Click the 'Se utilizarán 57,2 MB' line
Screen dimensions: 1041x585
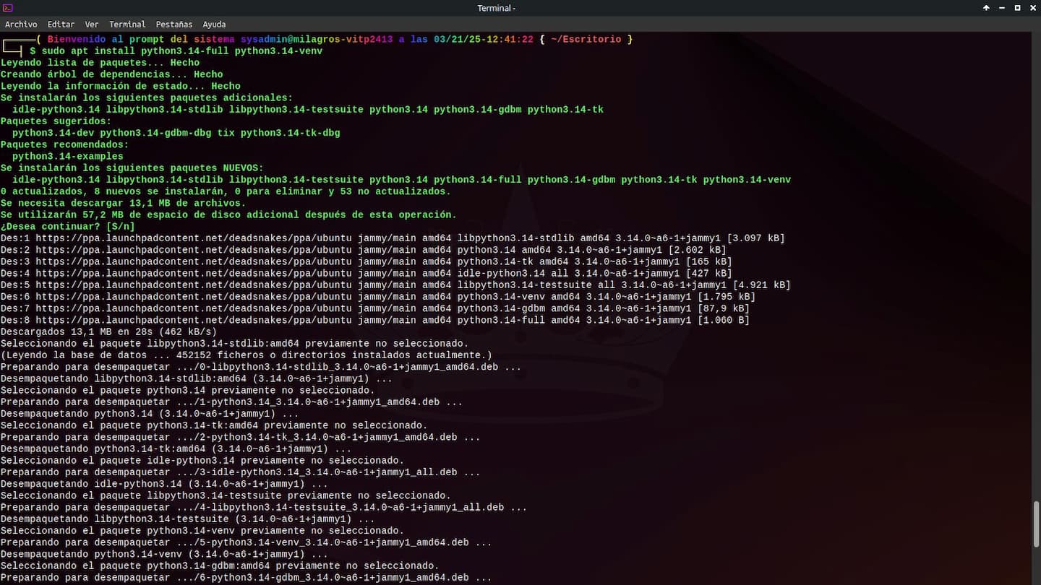point(228,214)
